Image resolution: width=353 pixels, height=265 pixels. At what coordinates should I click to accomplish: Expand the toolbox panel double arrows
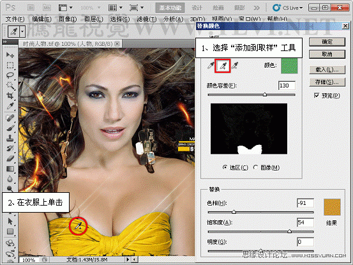coord(5,42)
